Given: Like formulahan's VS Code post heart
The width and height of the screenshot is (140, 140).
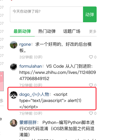Looking at the screenshot, I should point(91,85).
